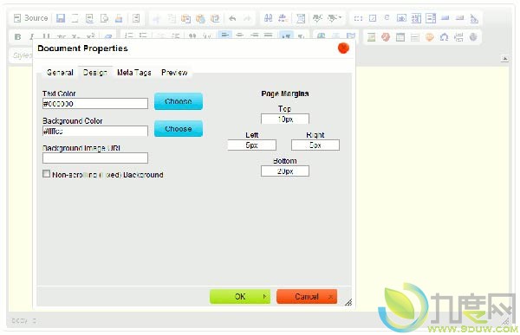Click the Insert Flash icon
The height and width of the screenshot is (335, 520).
pos(386,37)
